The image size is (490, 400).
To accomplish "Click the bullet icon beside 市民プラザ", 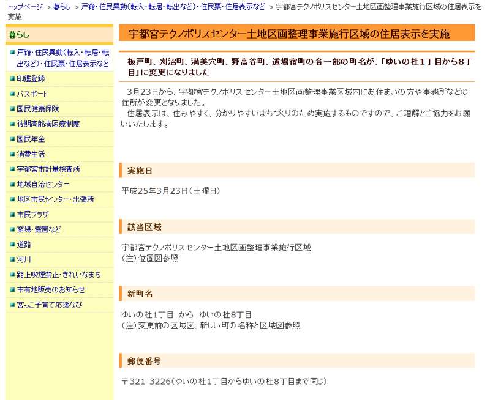I will click(x=12, y=214).
